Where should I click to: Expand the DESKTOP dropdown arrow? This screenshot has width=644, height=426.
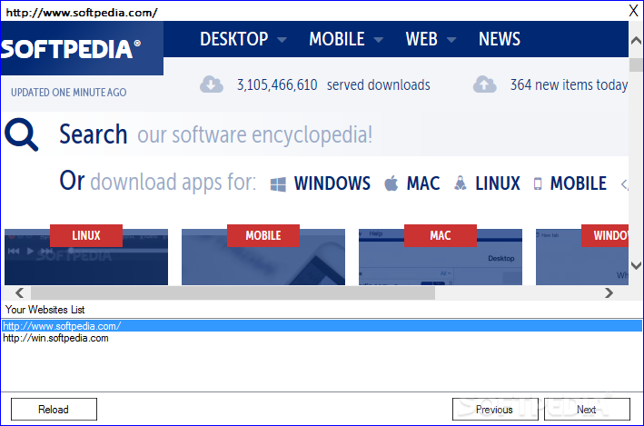coord(282,40)
